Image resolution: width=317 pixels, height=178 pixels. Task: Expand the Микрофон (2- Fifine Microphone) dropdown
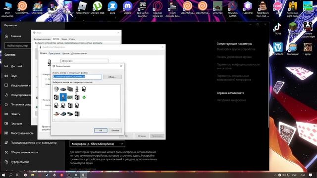[97, 144]
